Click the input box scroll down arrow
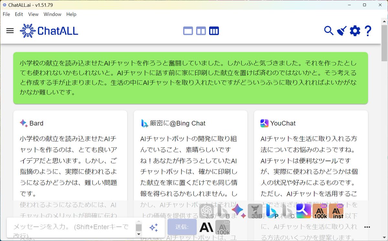388x241 pixels. click(x=139, y=234)
